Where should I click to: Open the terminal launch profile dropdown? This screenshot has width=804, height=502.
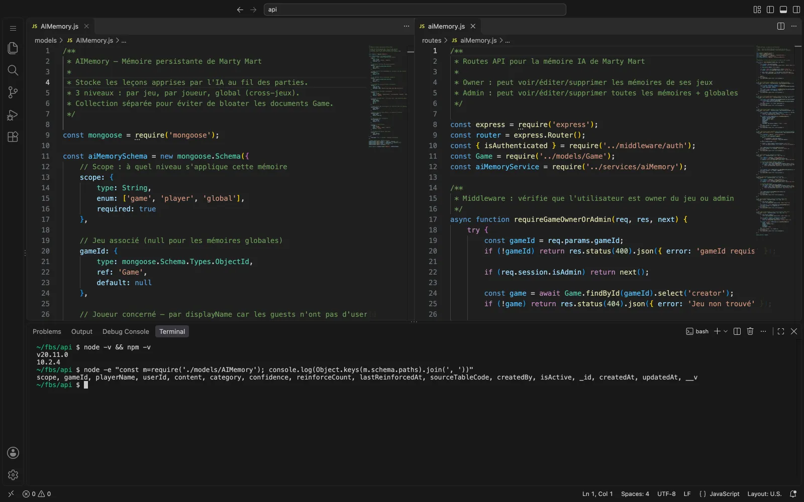point(726,331)
